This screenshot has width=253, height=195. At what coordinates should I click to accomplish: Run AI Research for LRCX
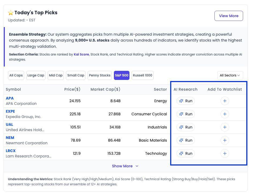[185, 153]
